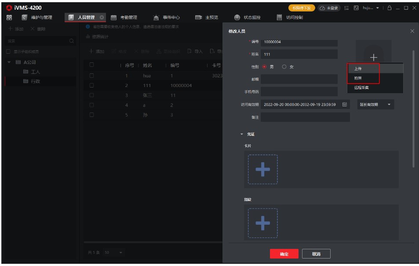Click the lock icon in title bar

coord(390,8)
